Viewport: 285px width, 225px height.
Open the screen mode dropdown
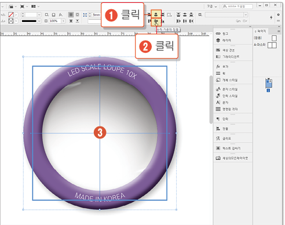click(24, 6)
